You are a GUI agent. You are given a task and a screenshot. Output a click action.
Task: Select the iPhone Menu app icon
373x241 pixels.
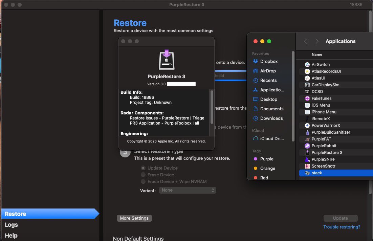(307, 112)
